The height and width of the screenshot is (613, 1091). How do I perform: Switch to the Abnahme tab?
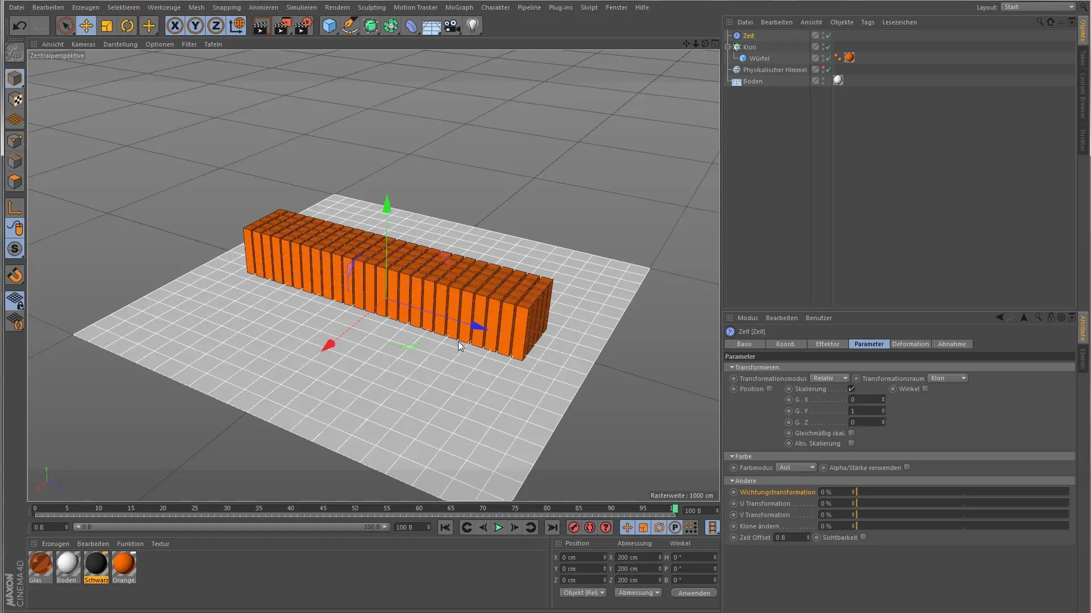[x=952, y=344]
